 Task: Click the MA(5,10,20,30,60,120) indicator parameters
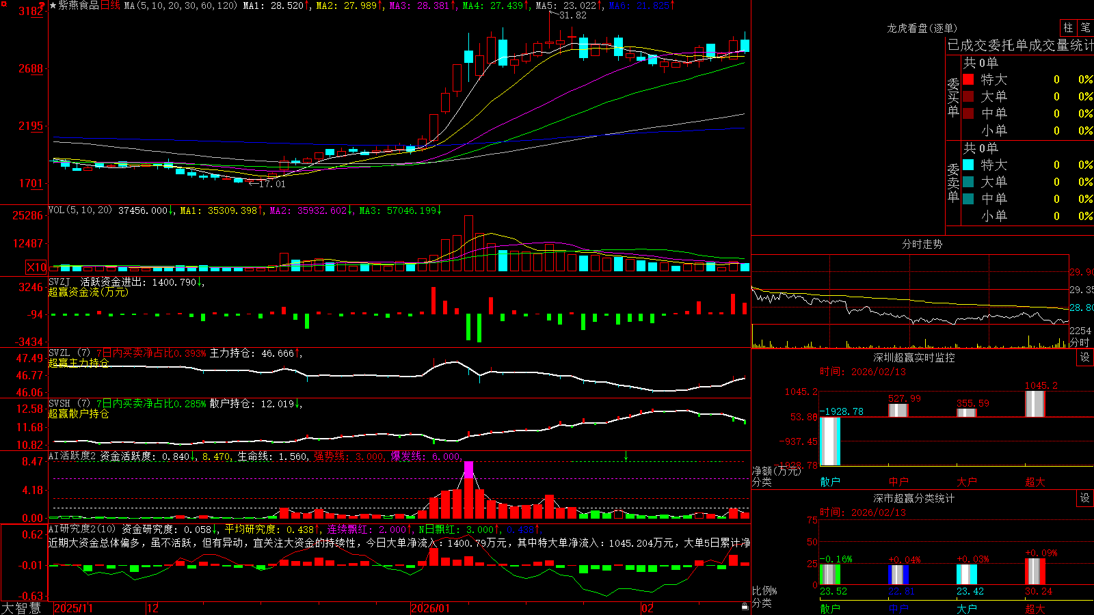pyautogui.click(x=181, y=5)
